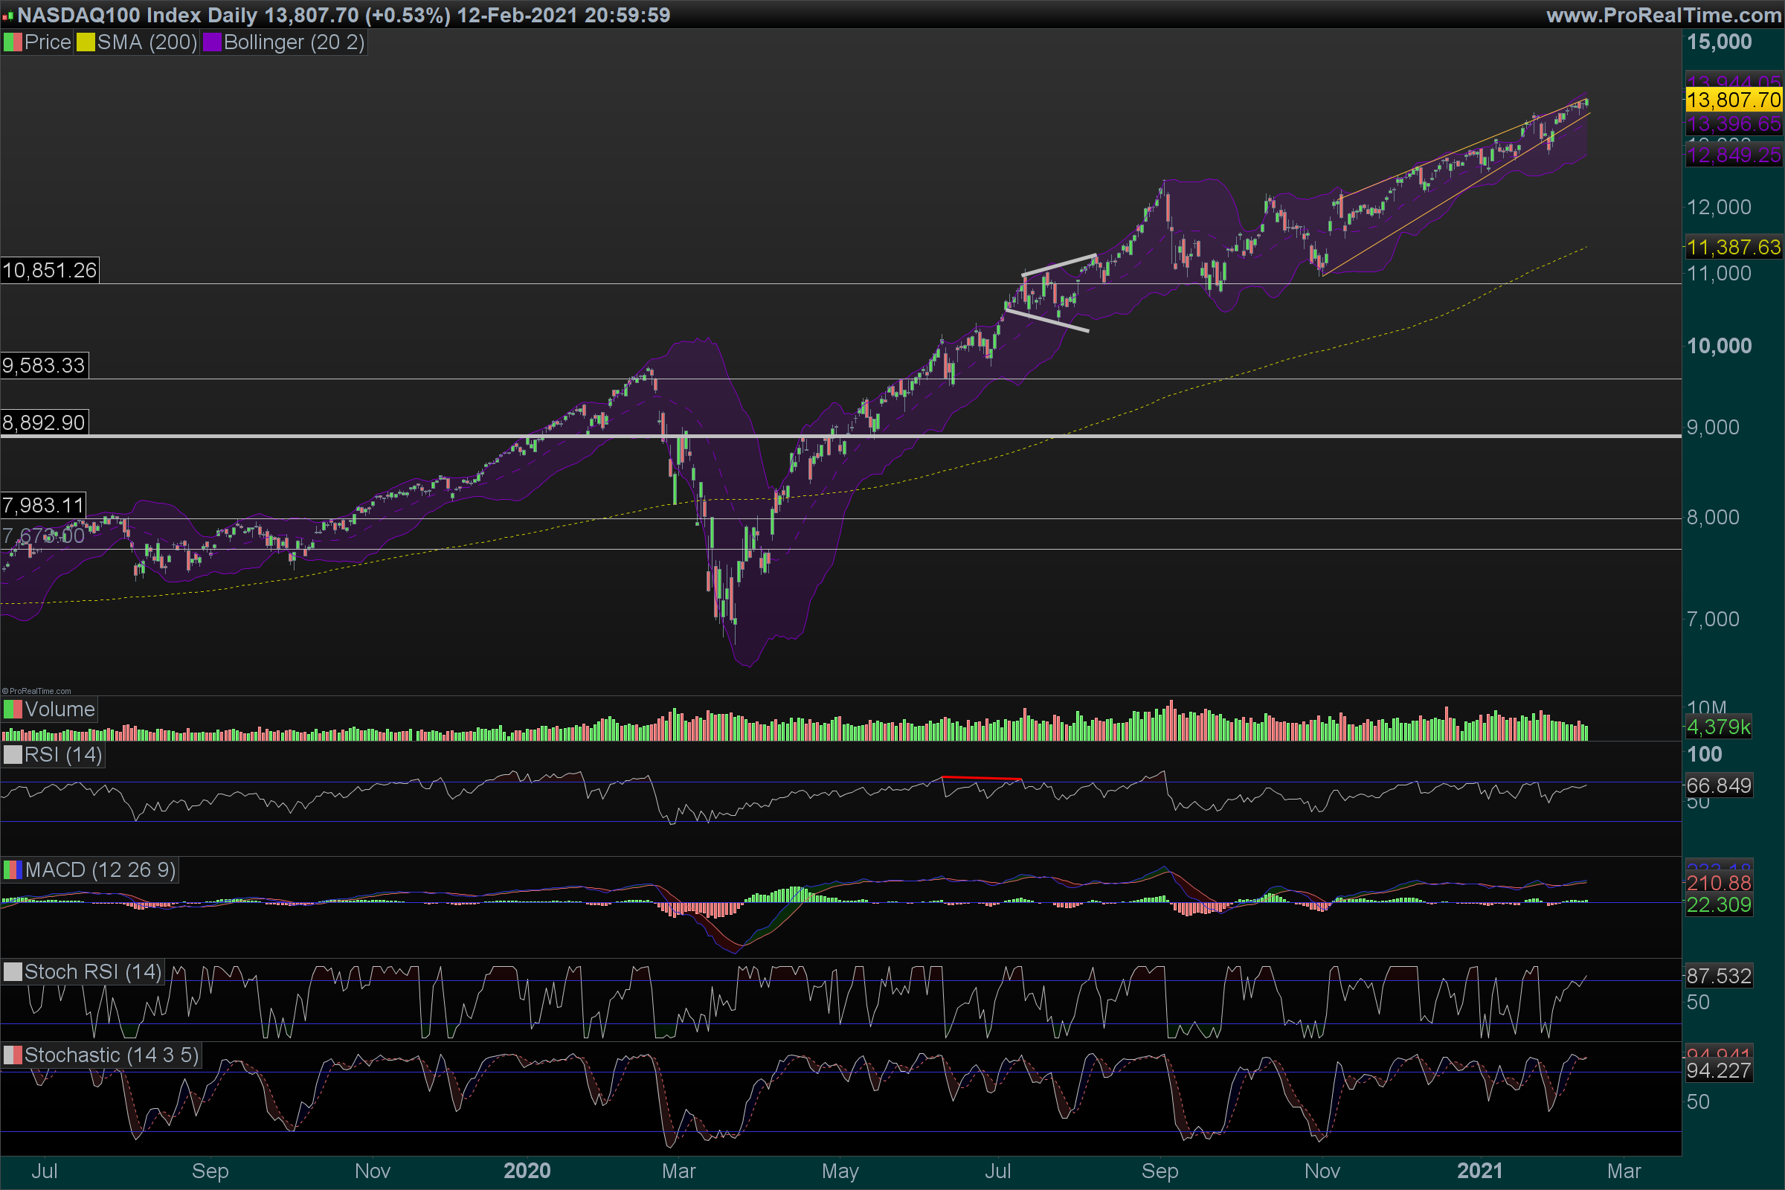Click the Price legend candle icon
The width and height of the screenshot is (1785, 1190).
(x=13, y=42)
